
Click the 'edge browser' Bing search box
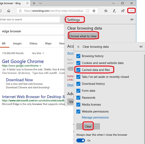(32, 31)
